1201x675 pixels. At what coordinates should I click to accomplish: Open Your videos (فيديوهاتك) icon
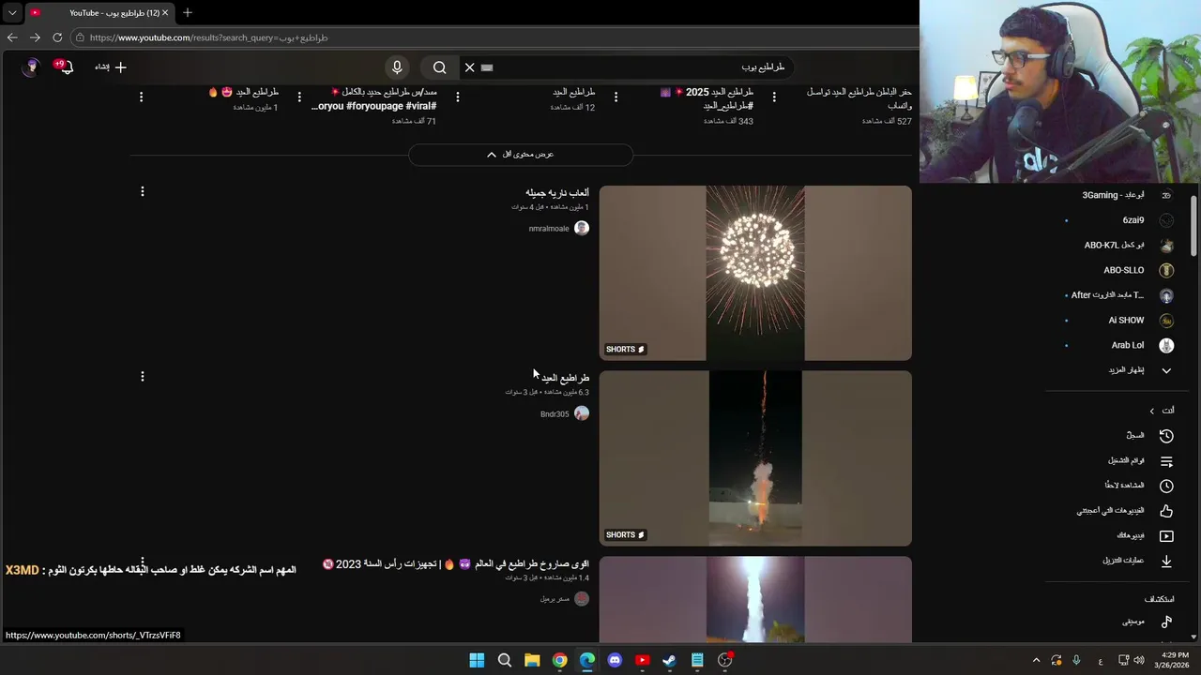(x=1166, y=536)
